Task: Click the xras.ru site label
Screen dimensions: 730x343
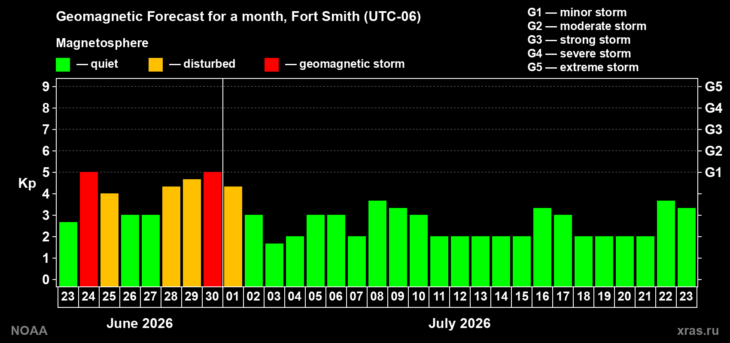Action: pos(698,331)
